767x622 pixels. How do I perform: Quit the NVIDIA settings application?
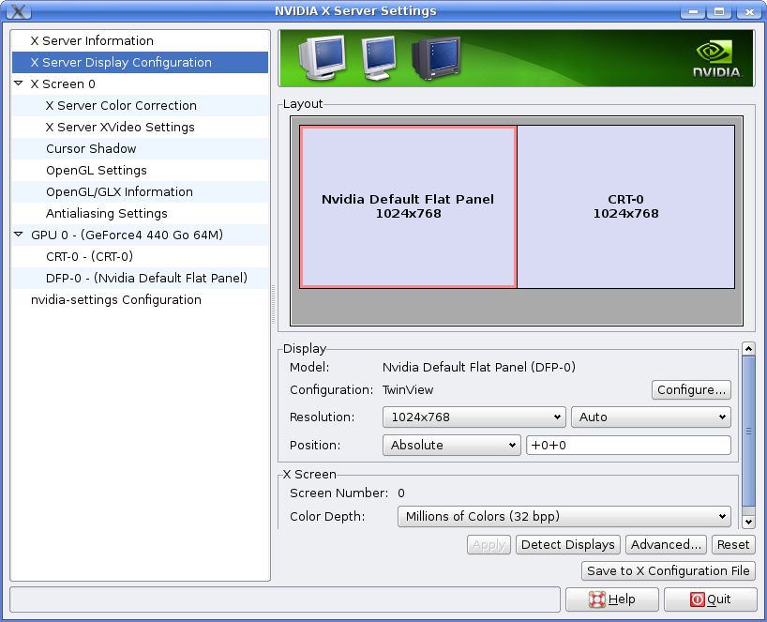(710, 599)
